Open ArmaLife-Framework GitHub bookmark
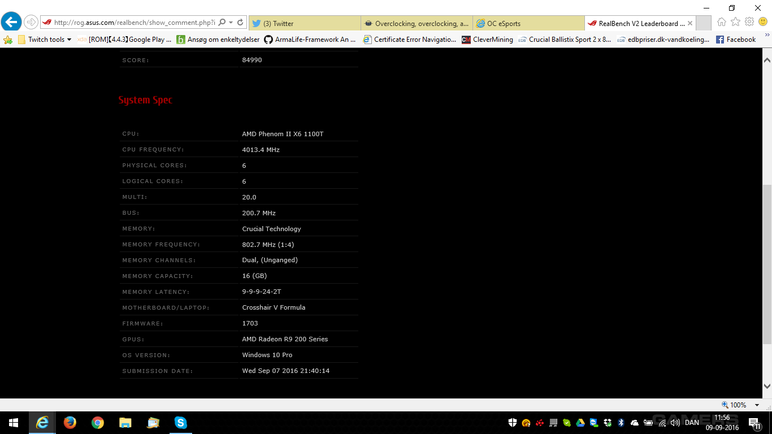772x434 pixels. coord(310,40)
